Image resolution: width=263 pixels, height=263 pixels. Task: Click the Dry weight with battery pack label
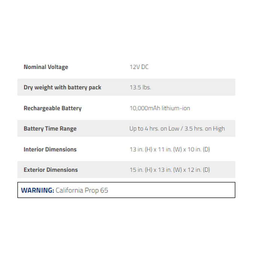[x=62, y=88]
